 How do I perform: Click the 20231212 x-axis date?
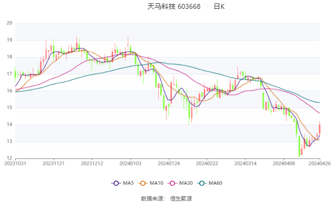click(92, 164)
